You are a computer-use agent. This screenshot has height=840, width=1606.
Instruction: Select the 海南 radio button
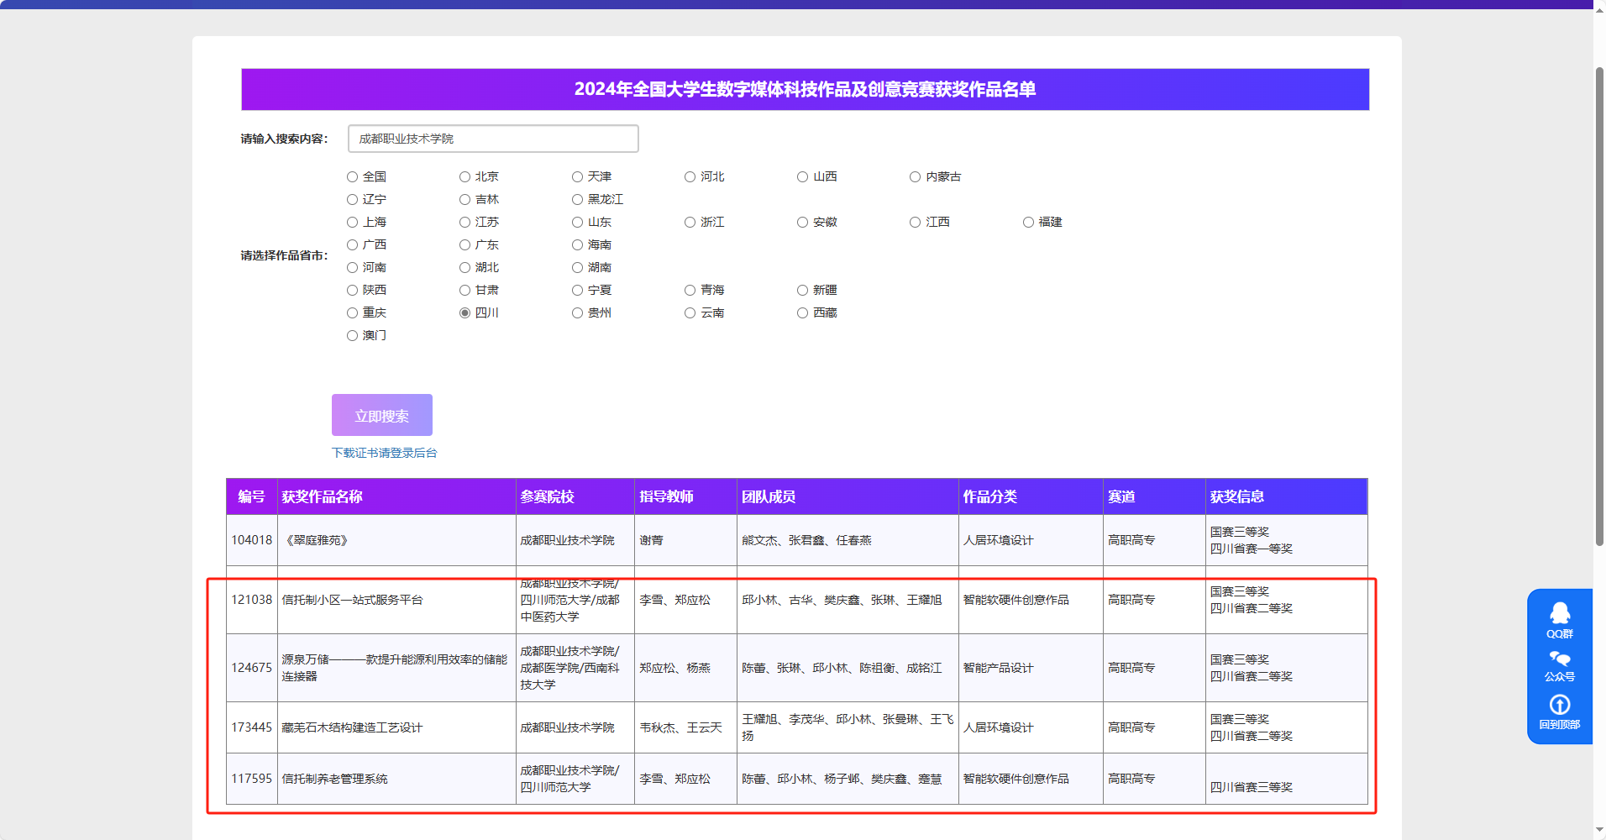[577, 244]
